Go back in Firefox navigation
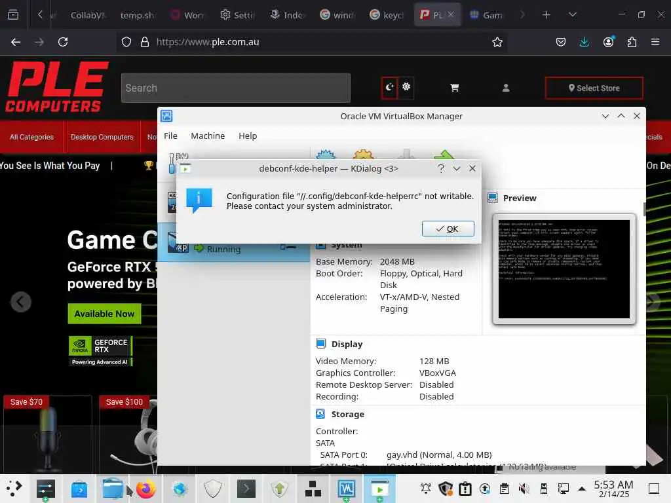671x503 pixels. 16,42
